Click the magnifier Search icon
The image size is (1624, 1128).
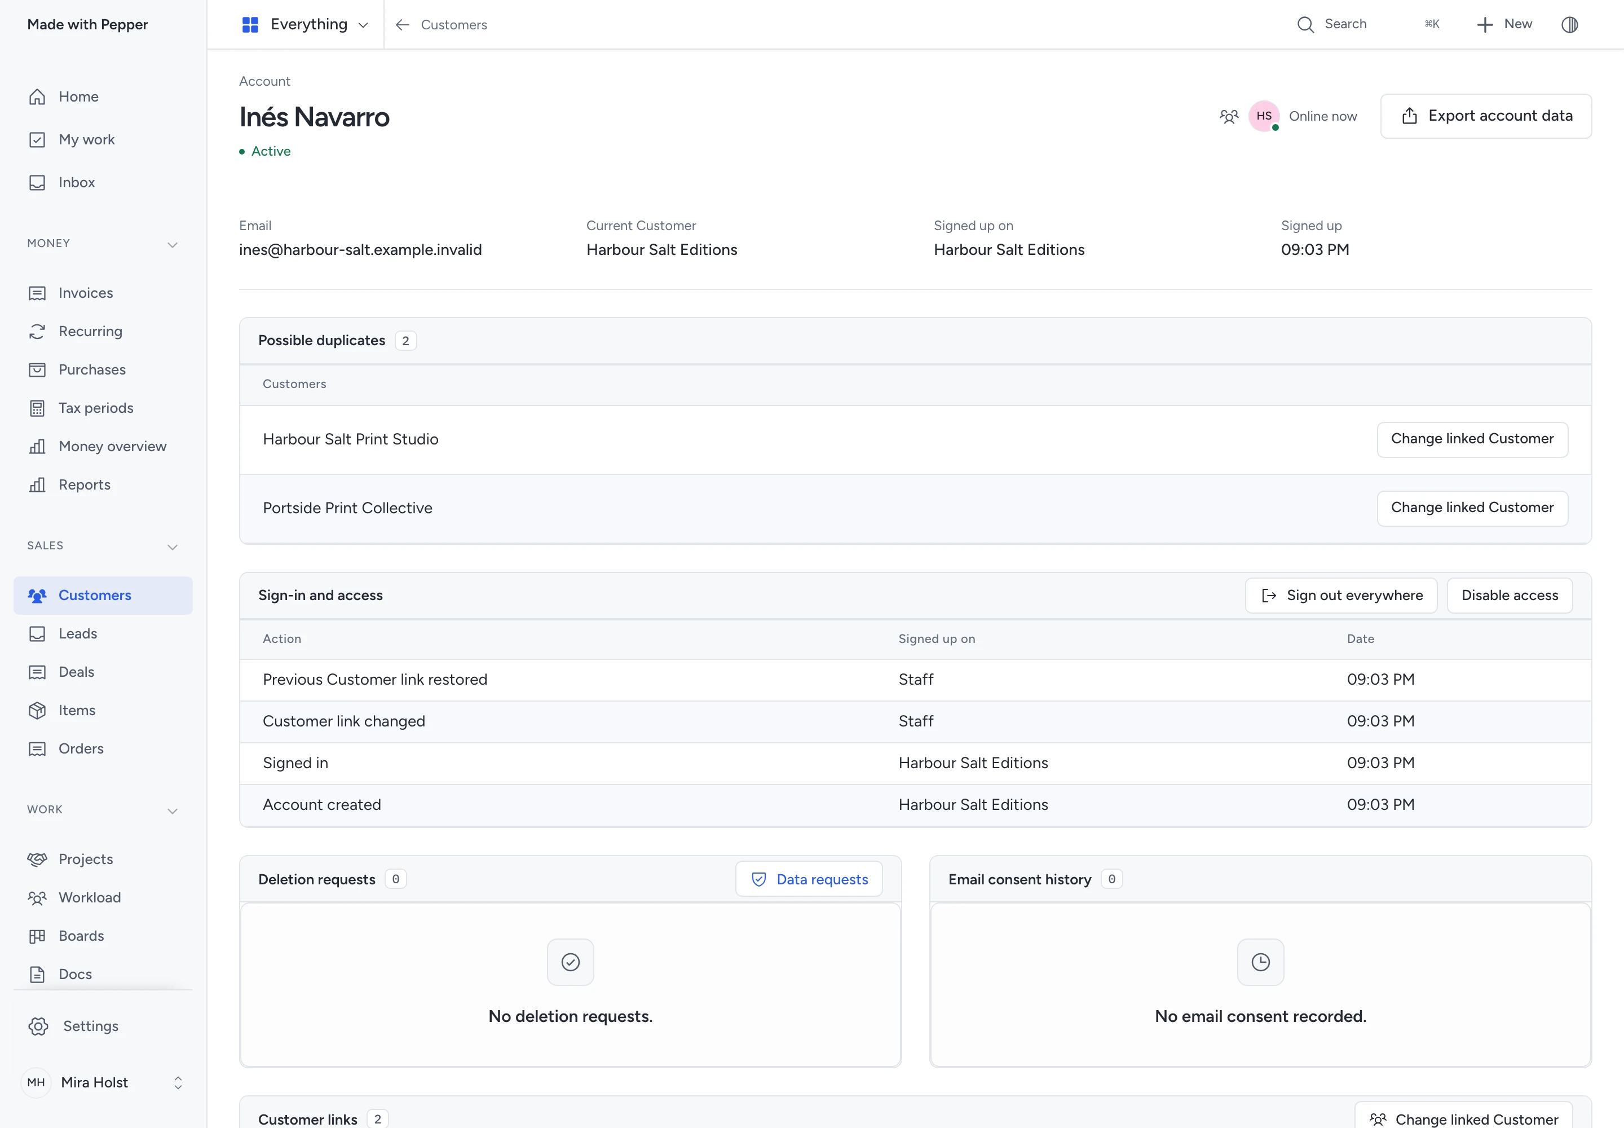click(x=1305, y=25)
